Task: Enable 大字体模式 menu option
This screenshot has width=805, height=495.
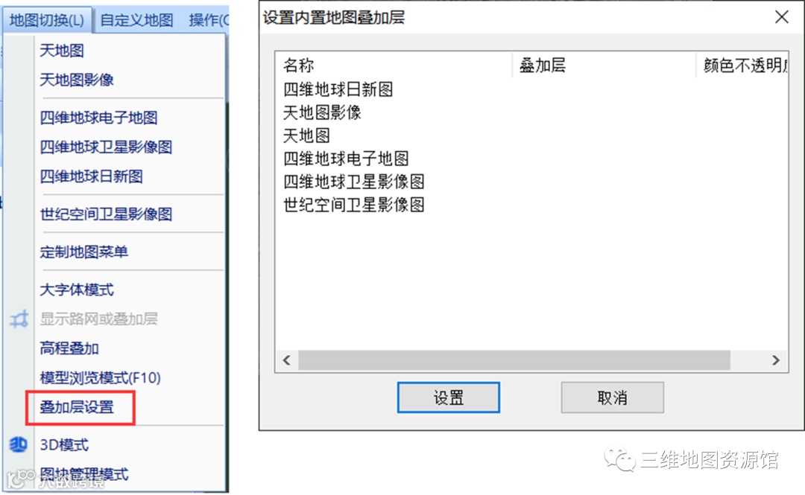Action: coord(77,290)
